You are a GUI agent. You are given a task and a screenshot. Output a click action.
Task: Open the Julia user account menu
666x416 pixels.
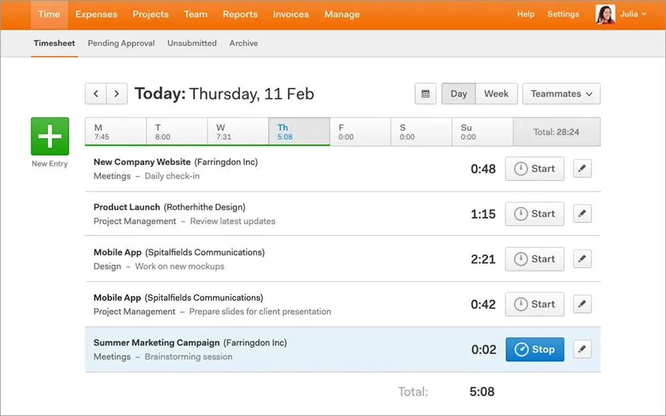pyautogui.click(x=621, y=14)
